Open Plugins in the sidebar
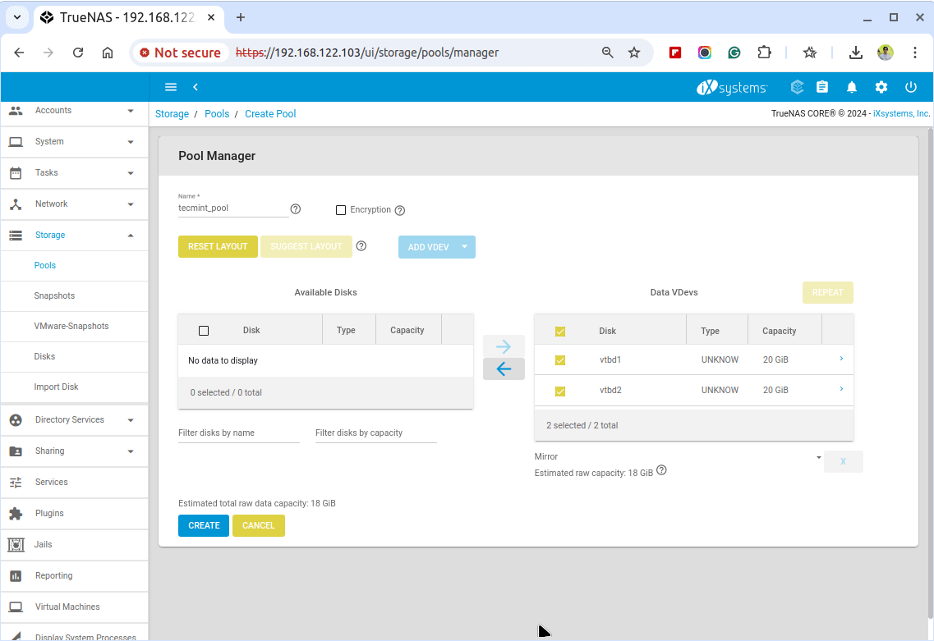This screenshot has height=641, width=934. click(75, 513)
